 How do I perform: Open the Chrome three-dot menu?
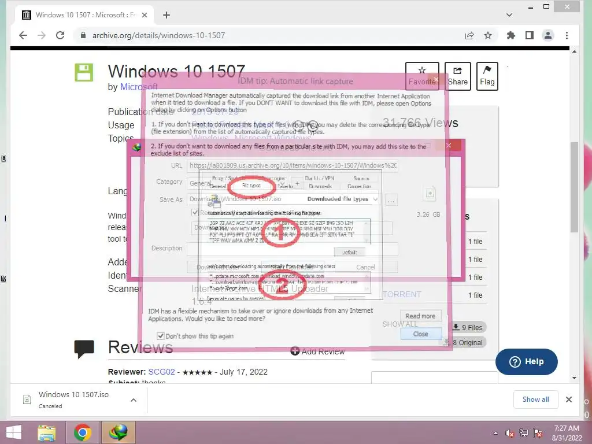pyautogui.click(x=567, y=35)
